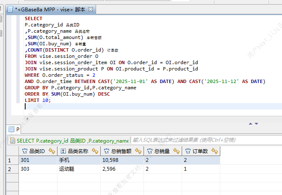The height and width of the screenshot is (195, 282).
Task: Click the GROUP BY line in the editor
Action: point(81,88)
